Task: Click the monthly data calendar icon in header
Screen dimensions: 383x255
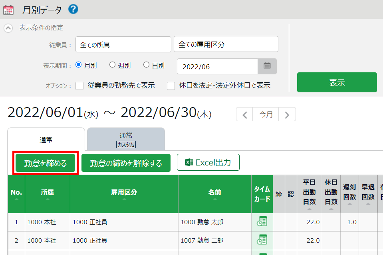Action: 8,10
